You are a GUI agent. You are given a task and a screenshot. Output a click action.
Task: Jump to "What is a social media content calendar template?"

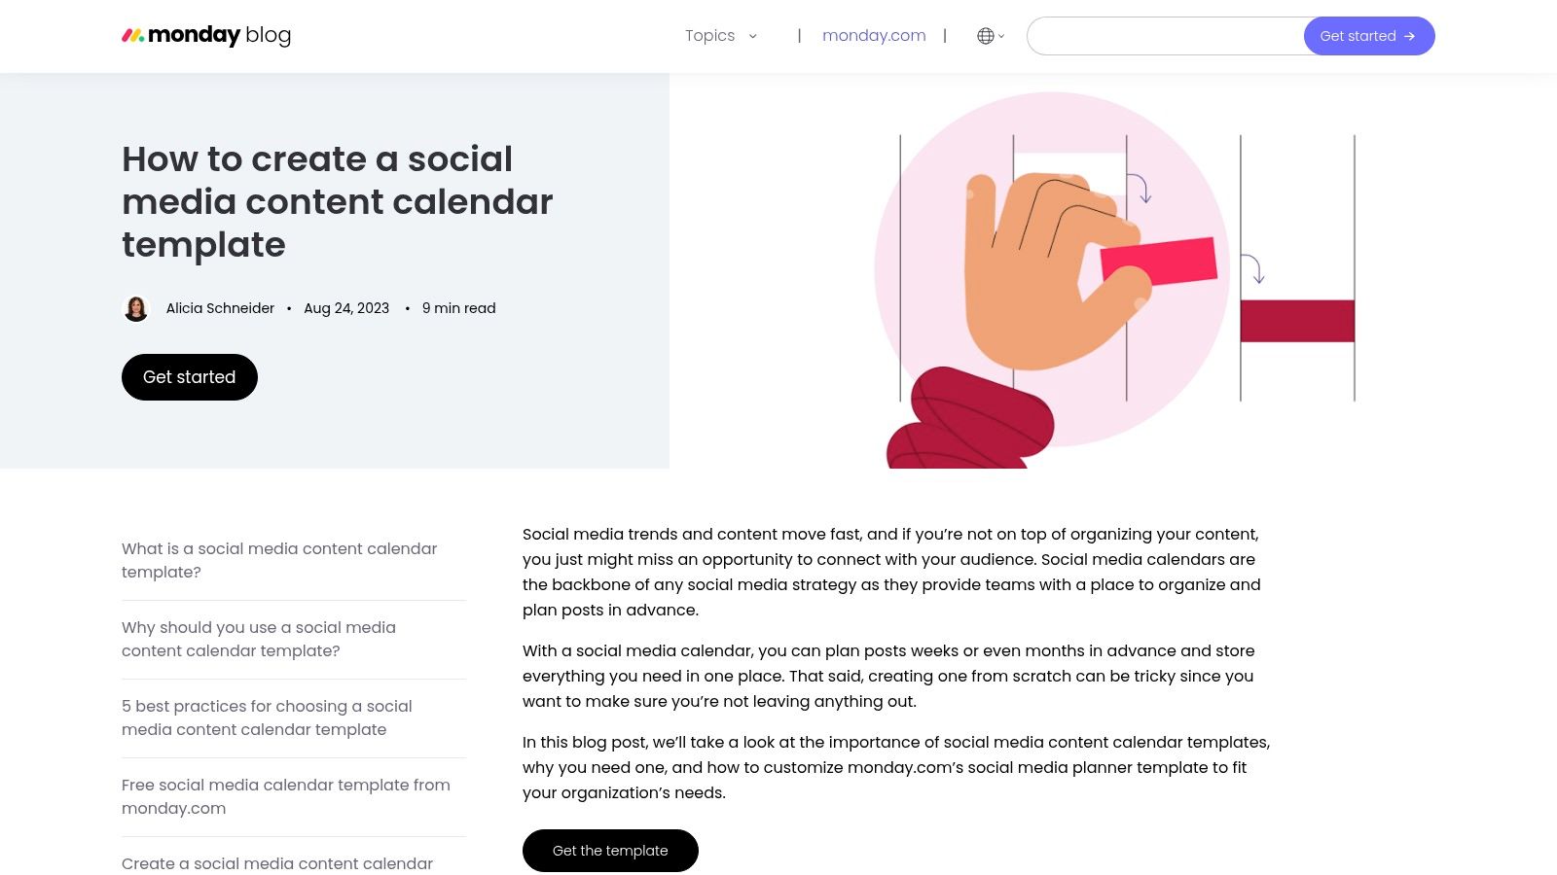click(x=279, y=560)
